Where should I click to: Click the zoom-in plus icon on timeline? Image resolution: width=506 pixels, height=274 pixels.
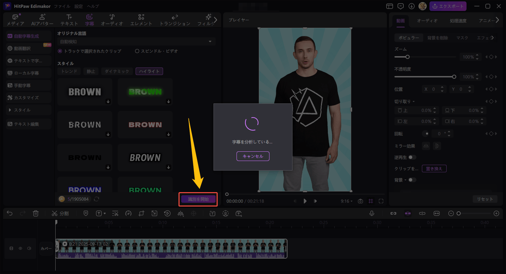(x=496, y=213)
